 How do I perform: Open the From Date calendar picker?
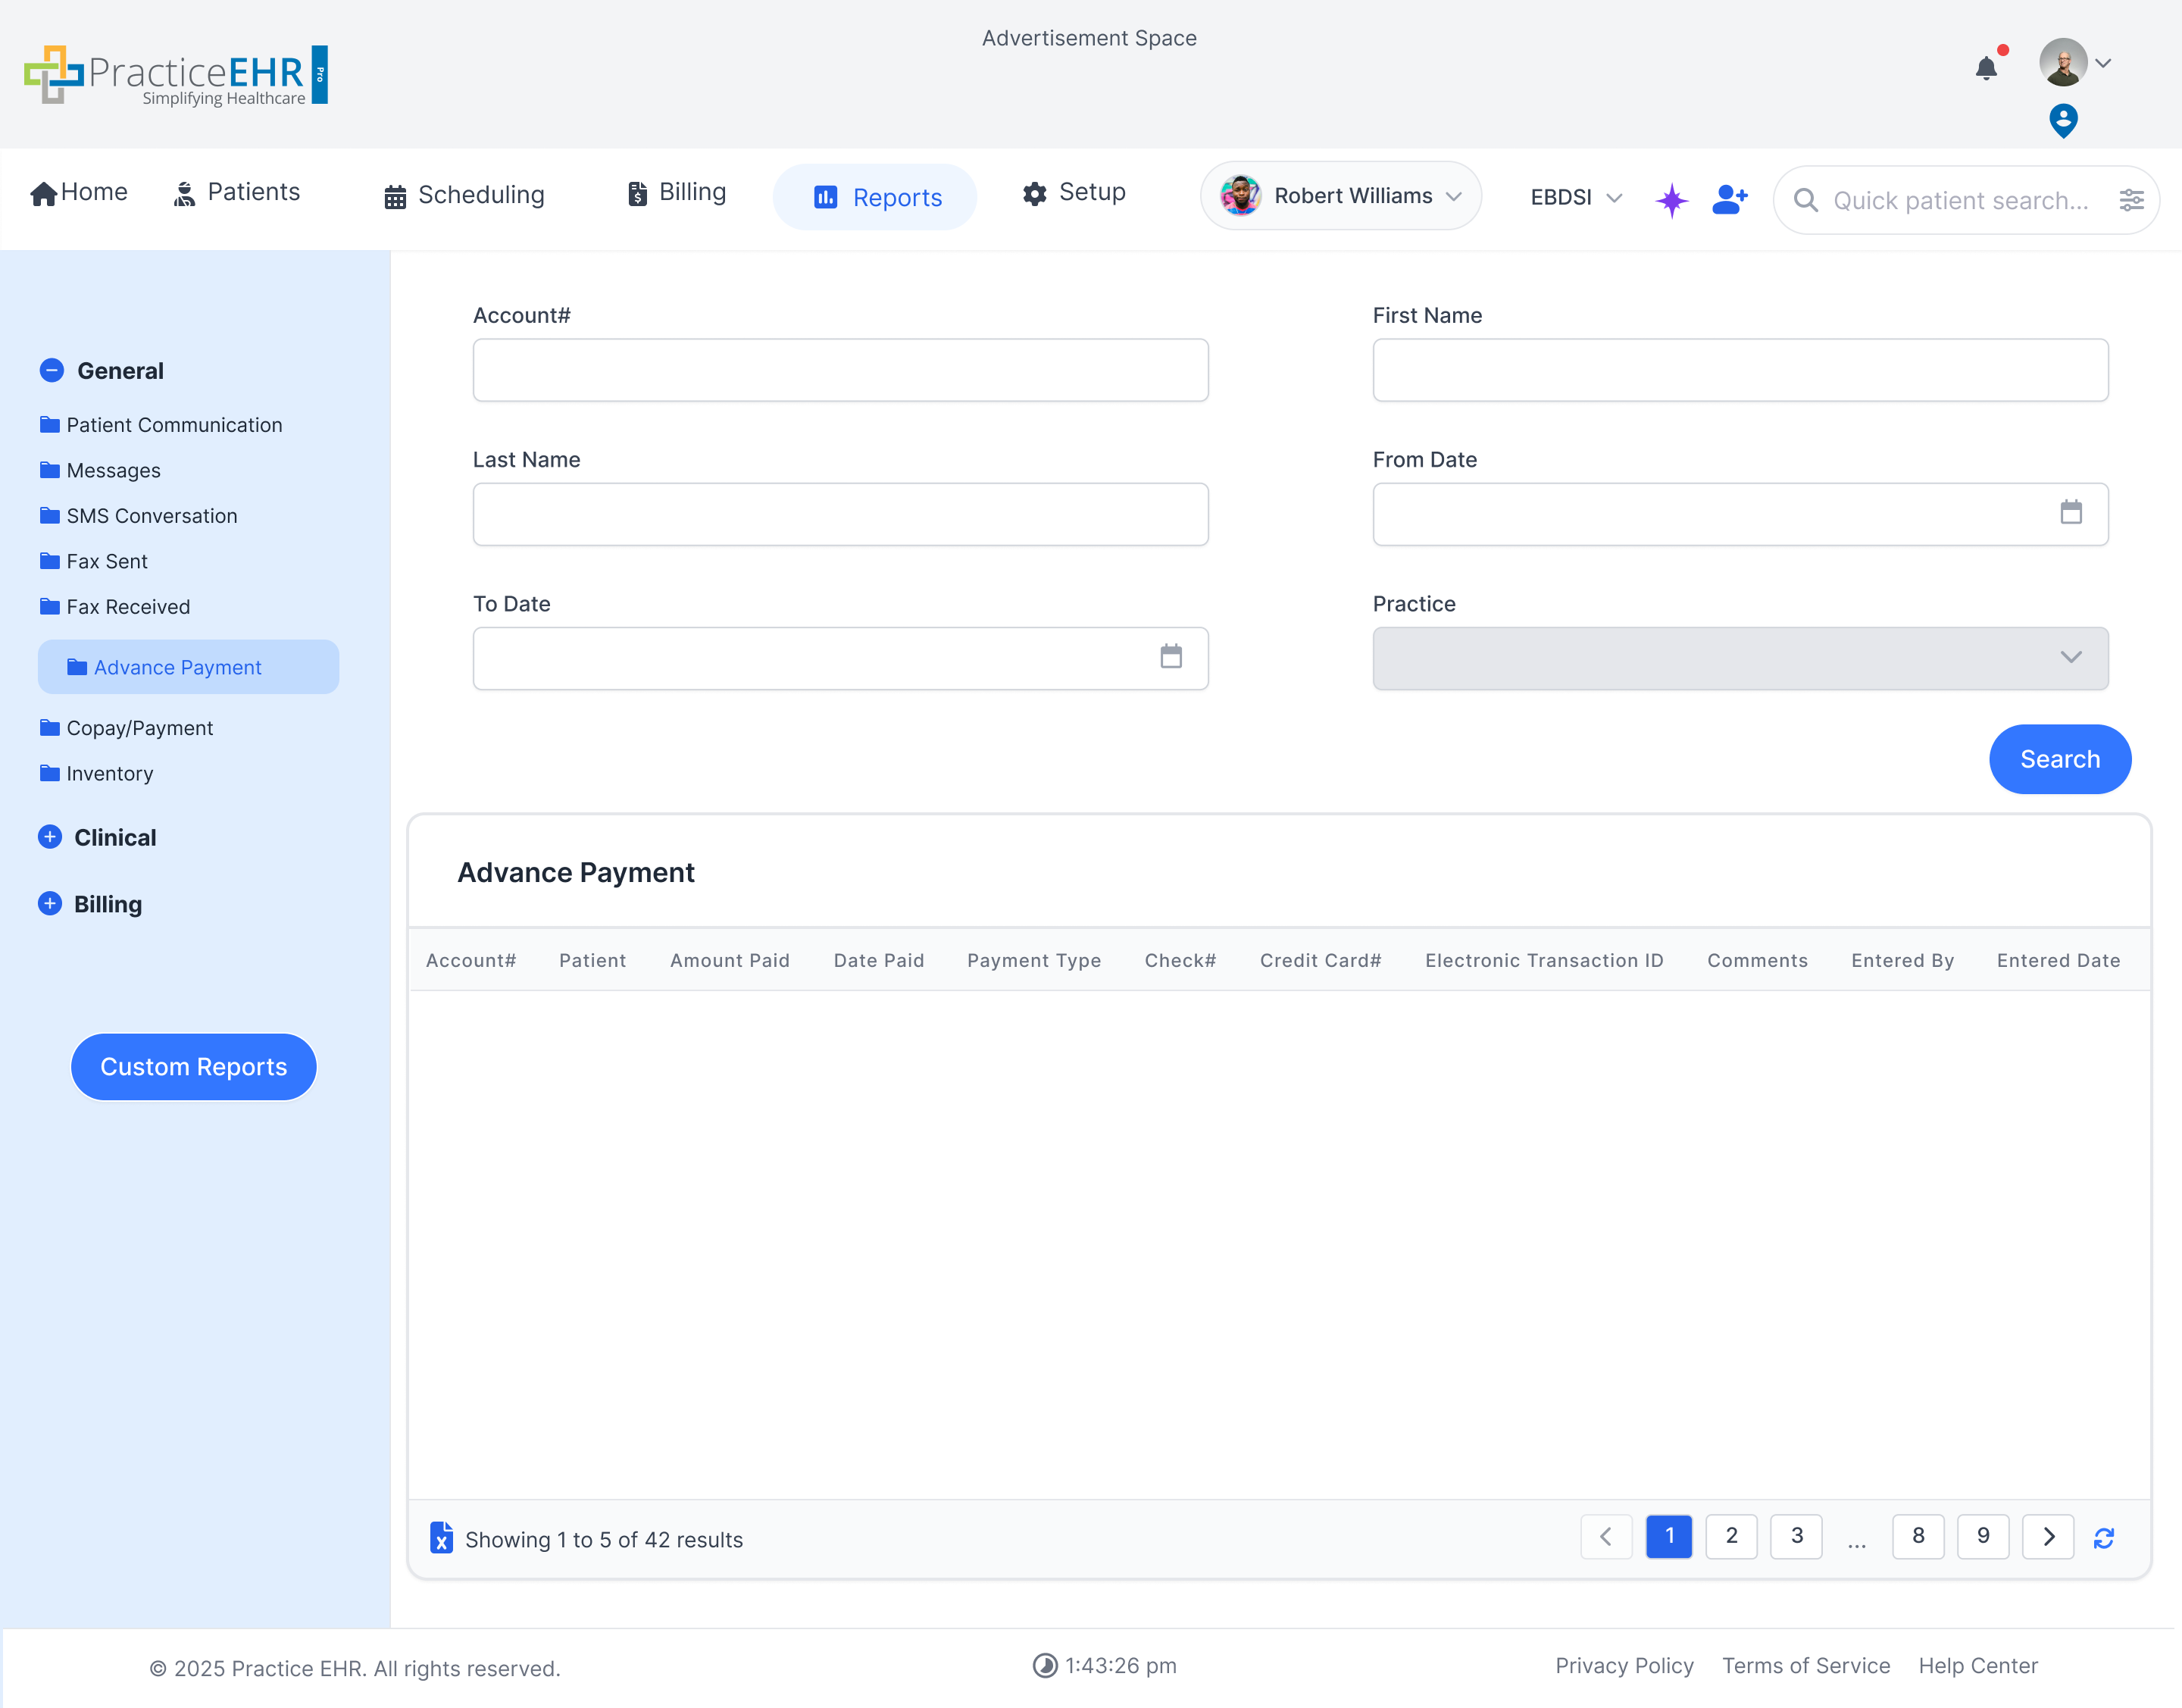click(2071, 513)
